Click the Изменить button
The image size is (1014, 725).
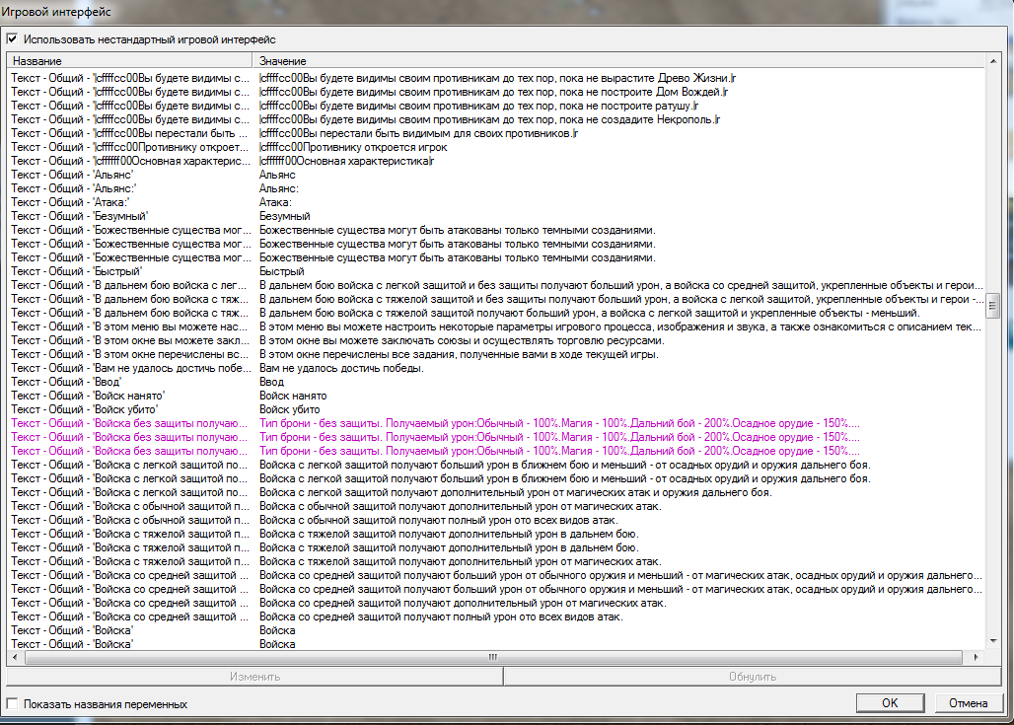(254, 677)
